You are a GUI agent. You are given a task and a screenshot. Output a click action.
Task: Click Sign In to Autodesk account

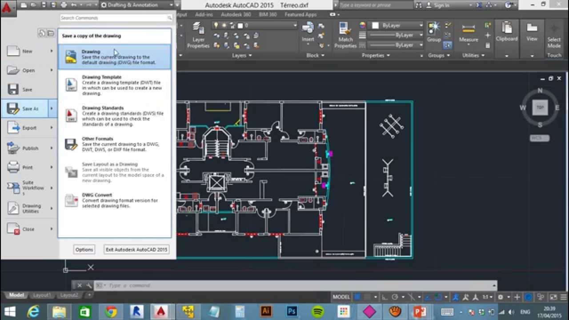437,5
